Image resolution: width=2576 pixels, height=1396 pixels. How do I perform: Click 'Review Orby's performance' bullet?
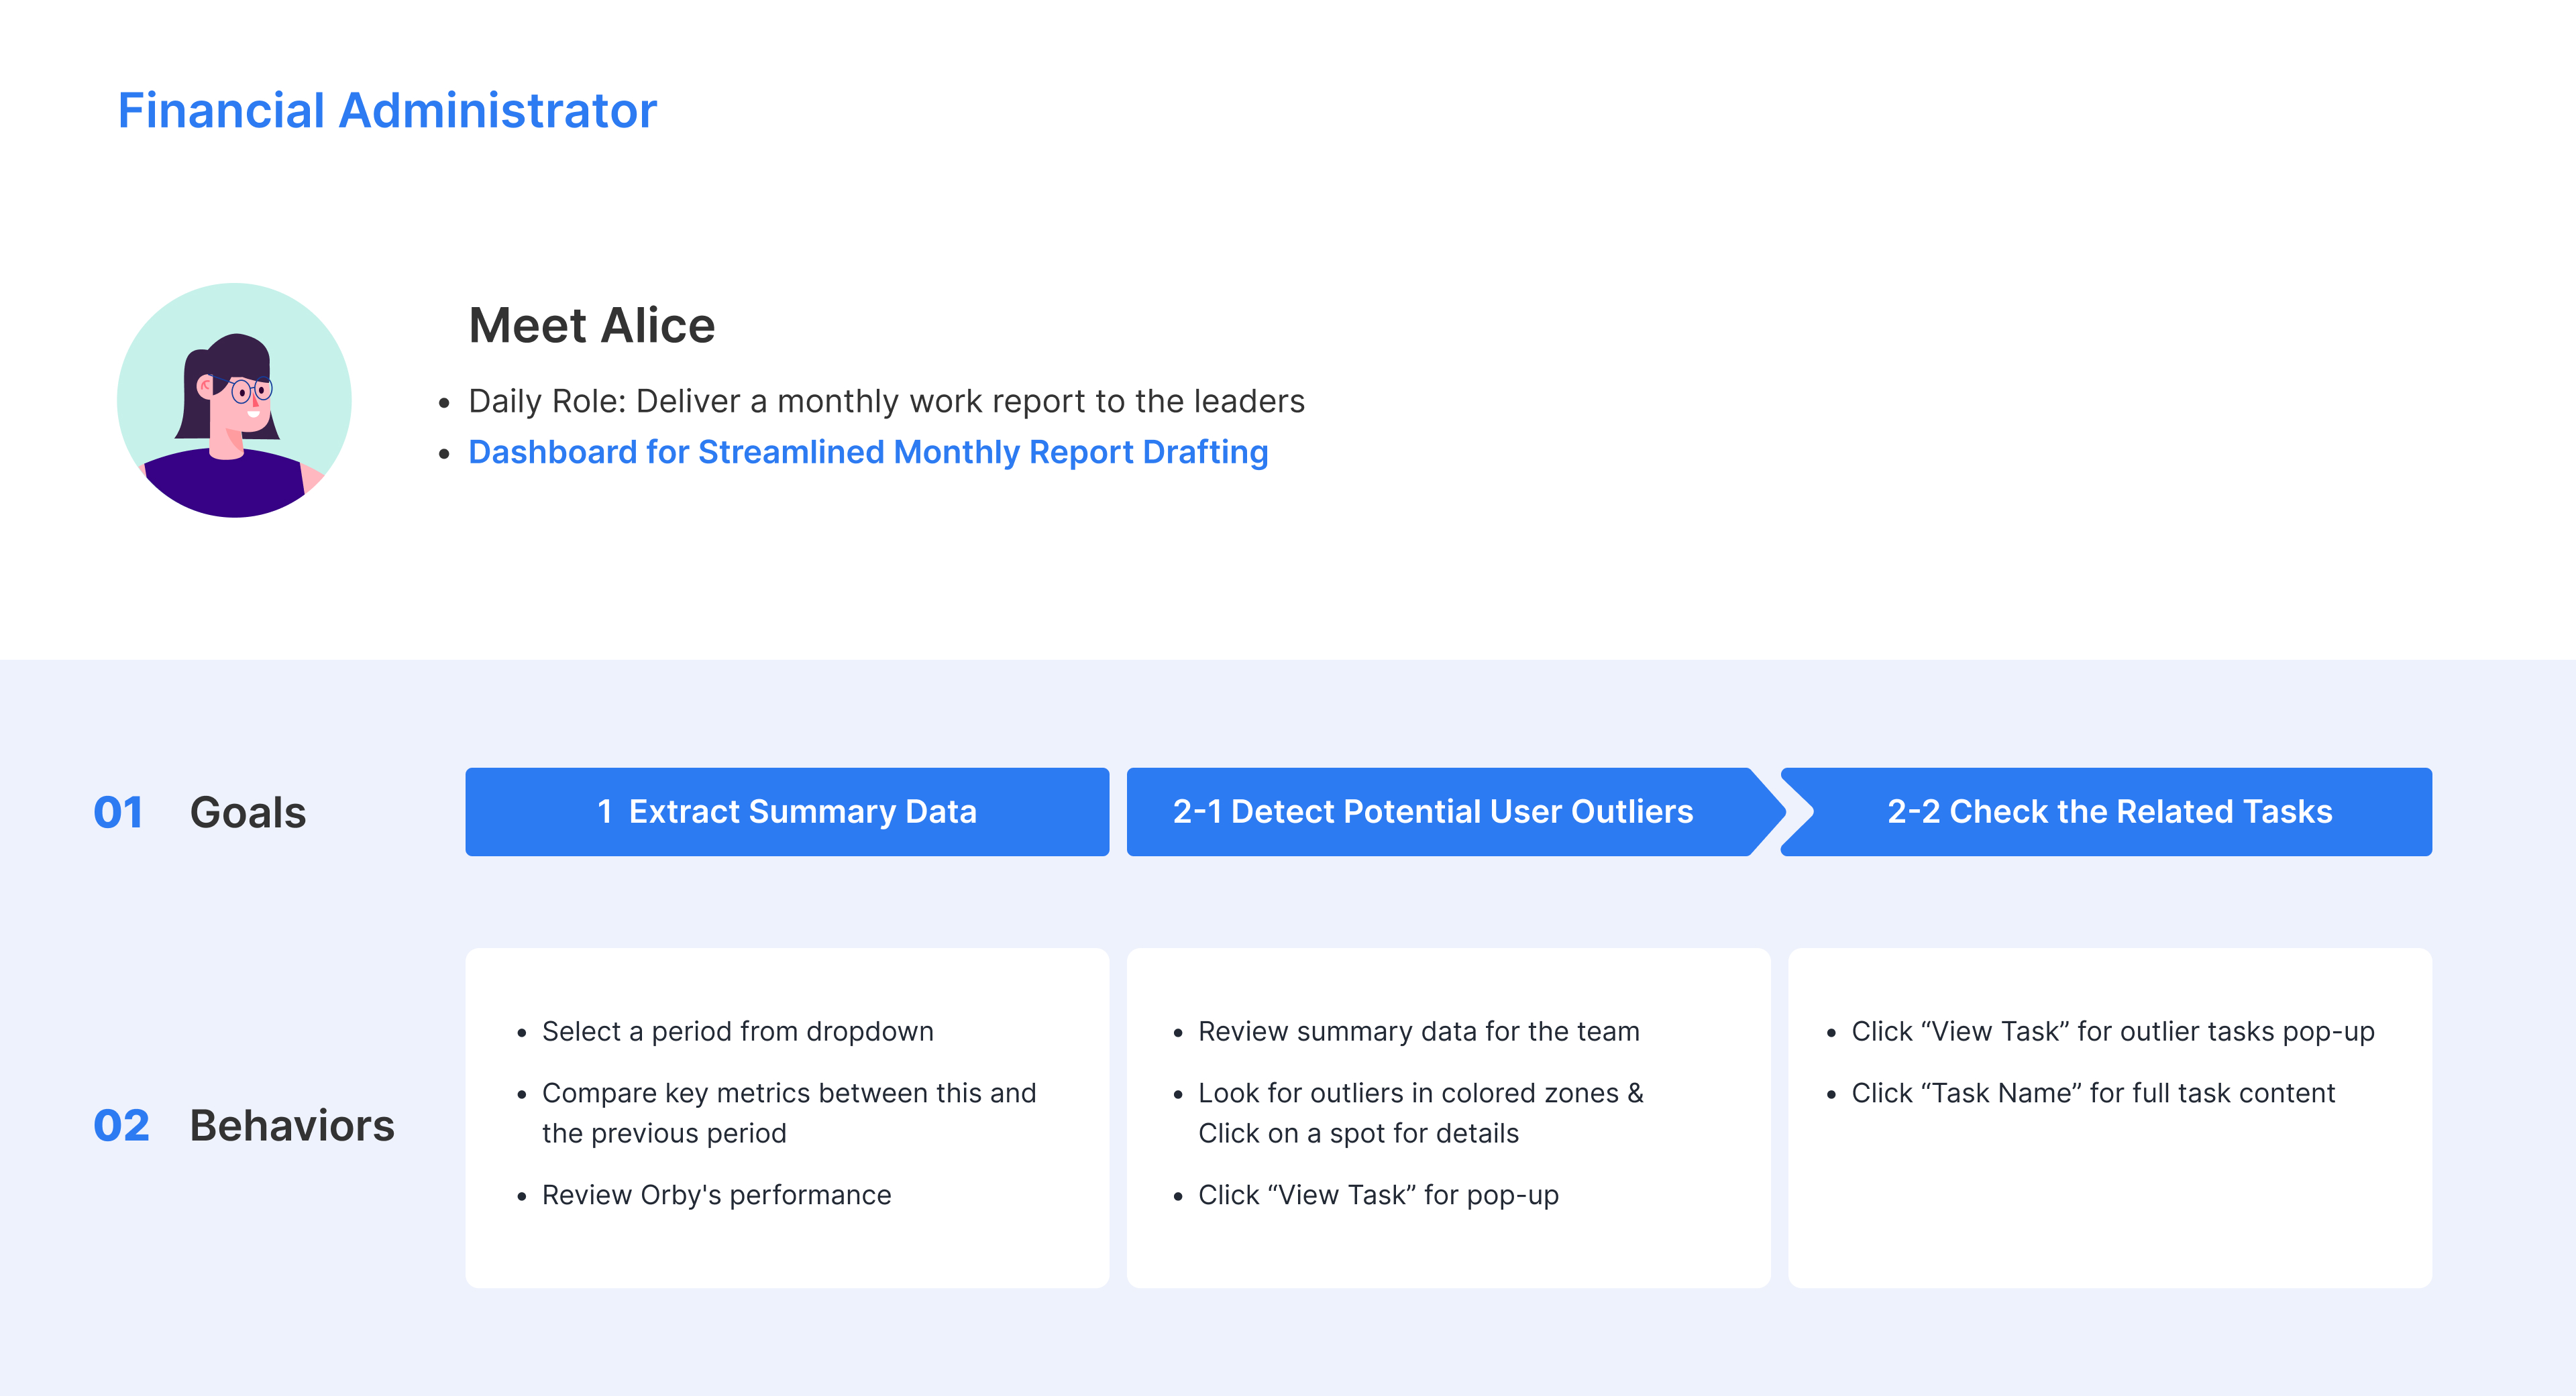tap(716, 1195)
